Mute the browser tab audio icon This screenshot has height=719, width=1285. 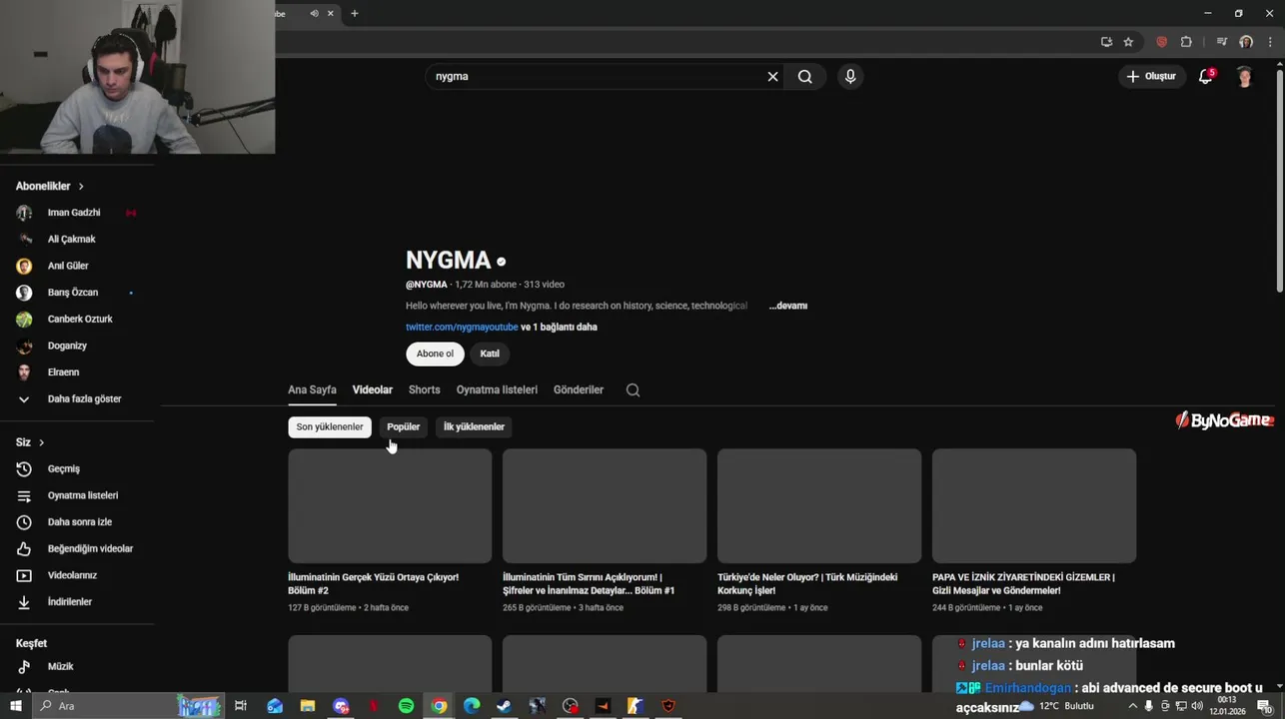pyautogui.click(x=314, y=13)
